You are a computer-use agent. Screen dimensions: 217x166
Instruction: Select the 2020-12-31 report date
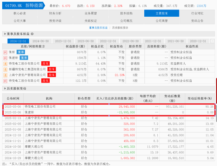point(198,41)
